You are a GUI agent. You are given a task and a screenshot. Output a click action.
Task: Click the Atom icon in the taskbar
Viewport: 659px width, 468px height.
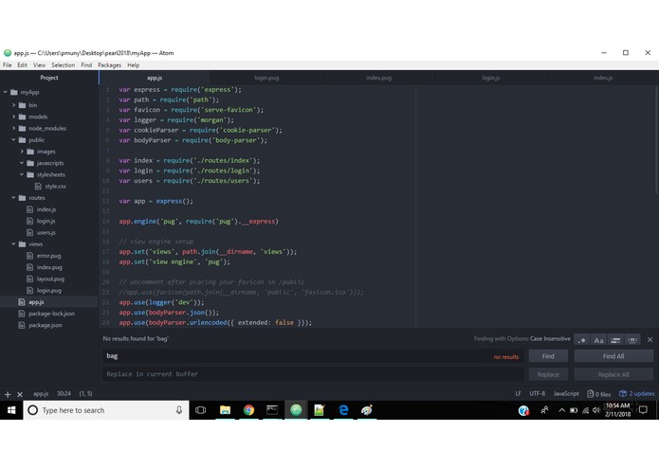[x=296, y=410]
